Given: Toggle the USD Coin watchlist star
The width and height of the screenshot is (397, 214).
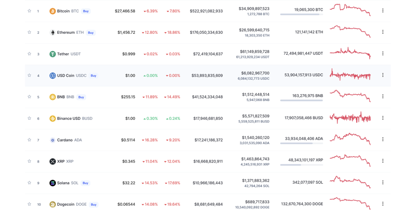Looking at the screenshot, I should tap(29, 75).
